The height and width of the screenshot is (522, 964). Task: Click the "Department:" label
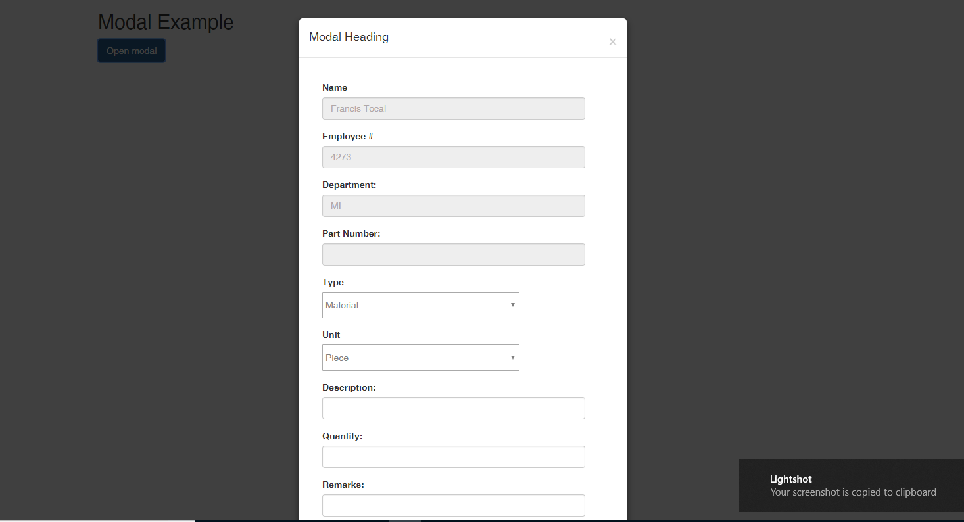(x=349, y=185)
